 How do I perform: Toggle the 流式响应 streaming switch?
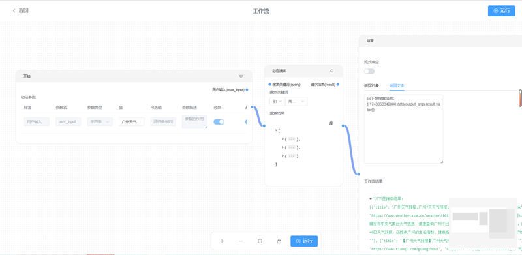[369, 71]
